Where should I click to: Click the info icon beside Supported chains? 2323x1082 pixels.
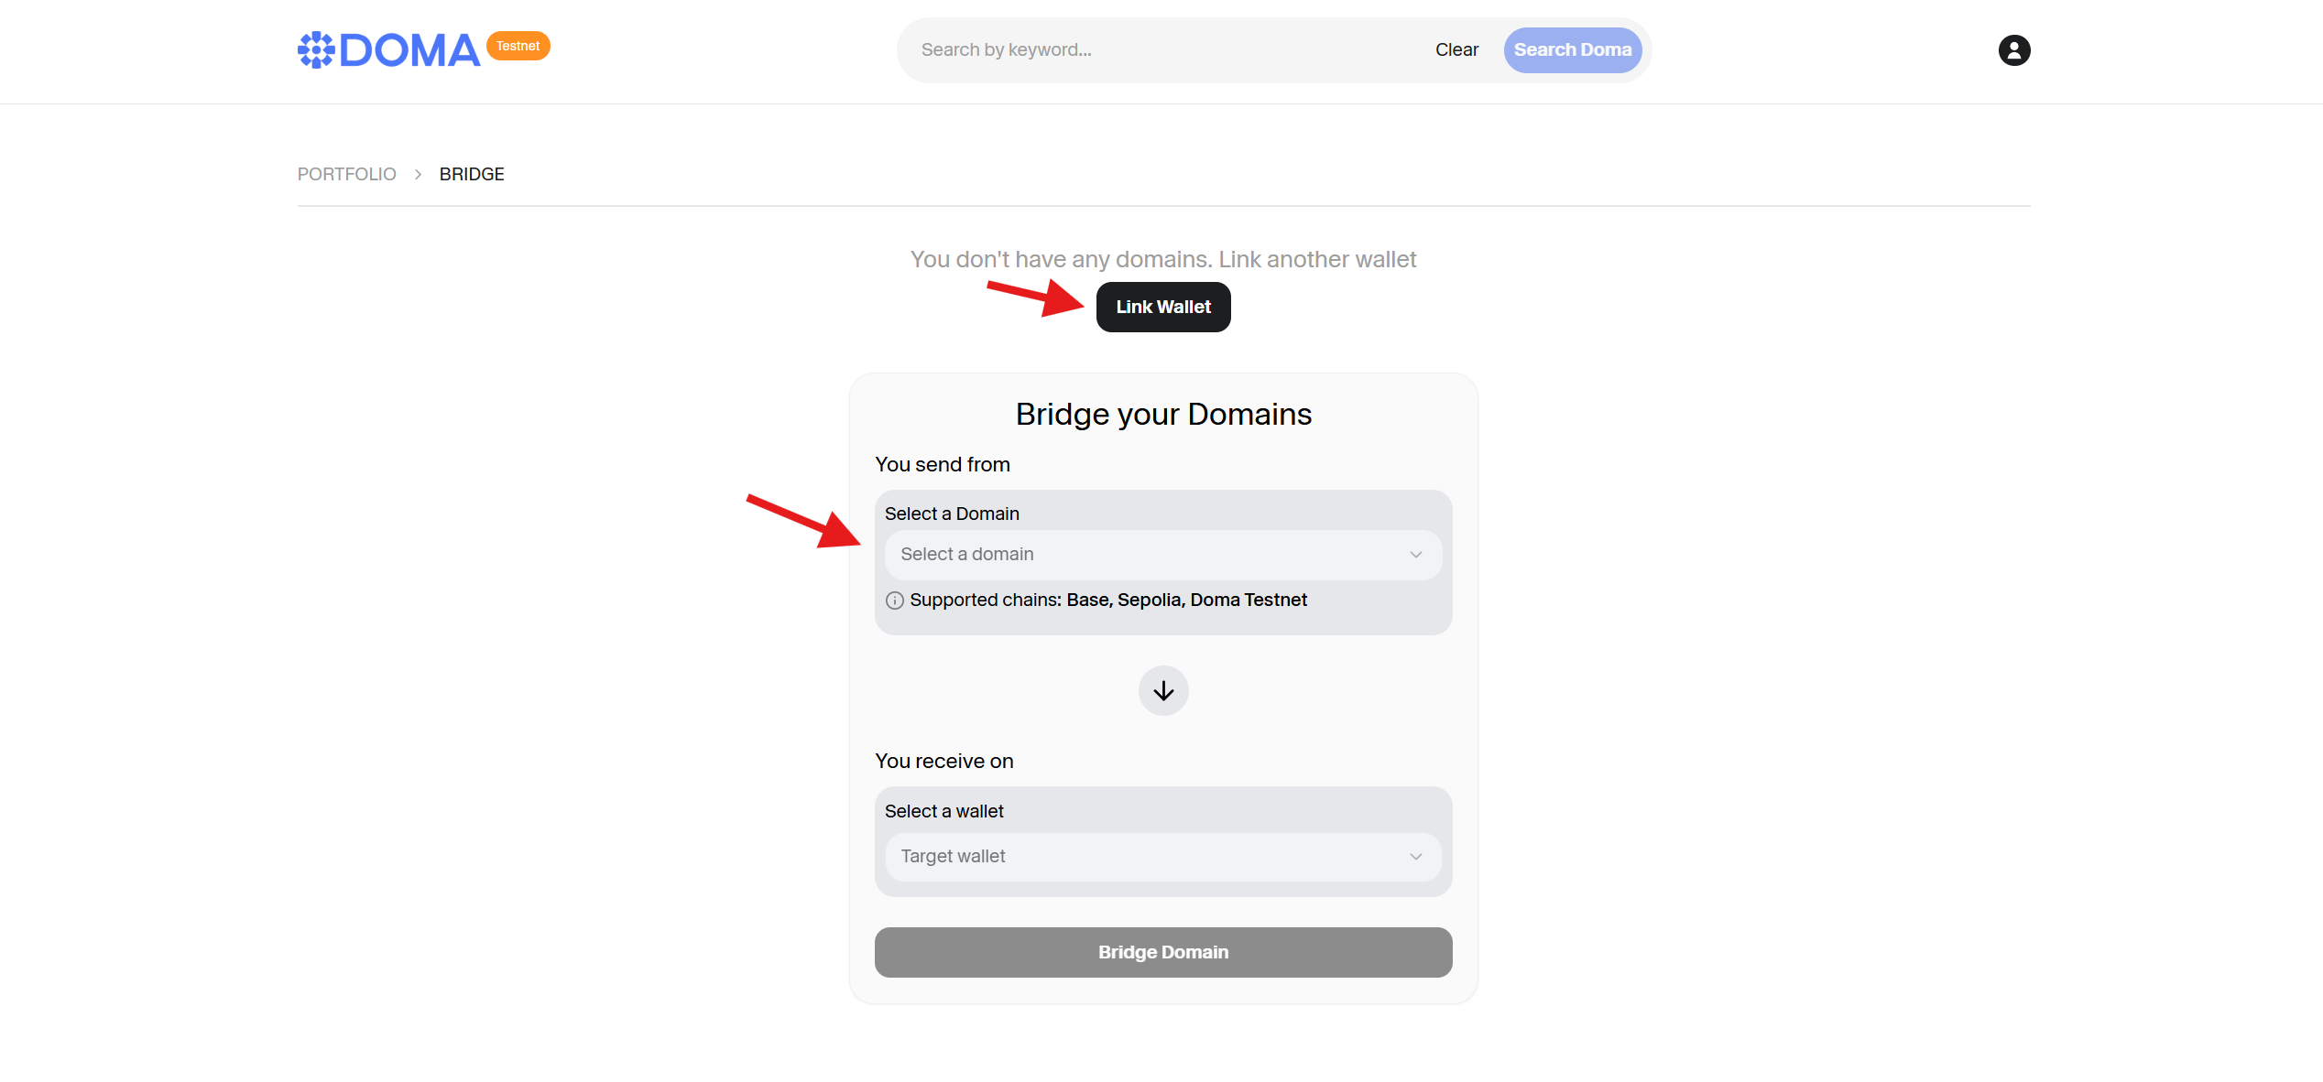point(894,601)
